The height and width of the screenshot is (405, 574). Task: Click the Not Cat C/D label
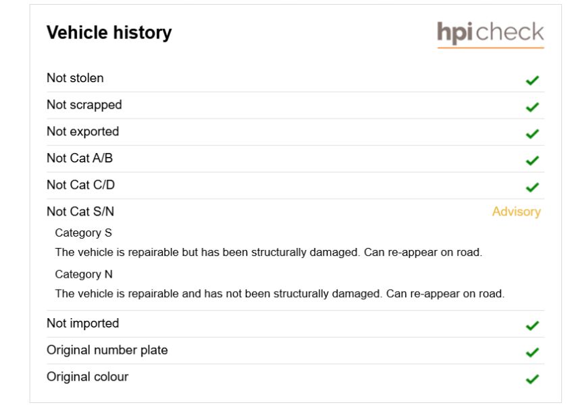[x=80, y=185]
